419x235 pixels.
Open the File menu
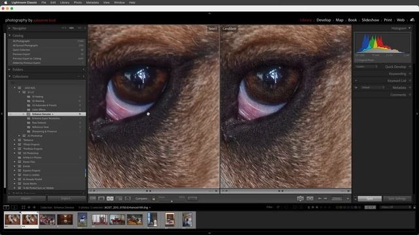point(44,3)
